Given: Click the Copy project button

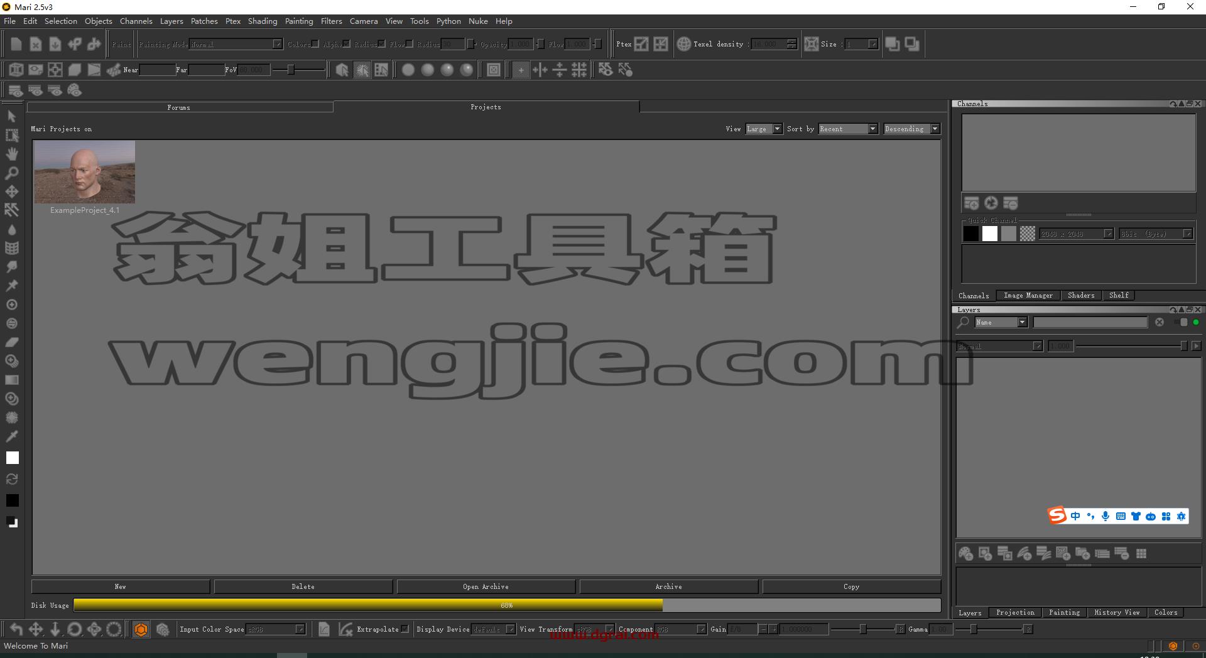Looking at the screenshot, I should [852, 586].
